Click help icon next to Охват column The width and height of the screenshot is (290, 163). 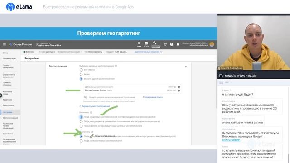[x=175, y=87]
